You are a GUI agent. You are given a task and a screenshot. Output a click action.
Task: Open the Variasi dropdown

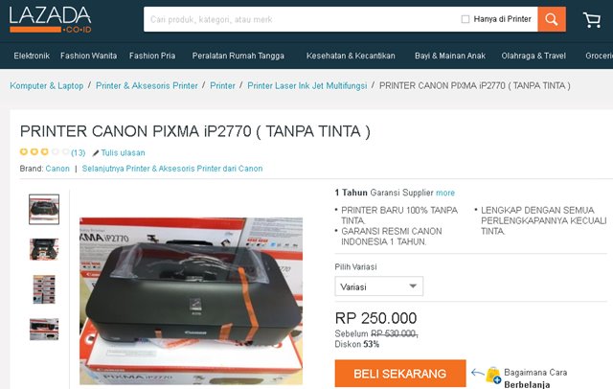pos(379,286)
